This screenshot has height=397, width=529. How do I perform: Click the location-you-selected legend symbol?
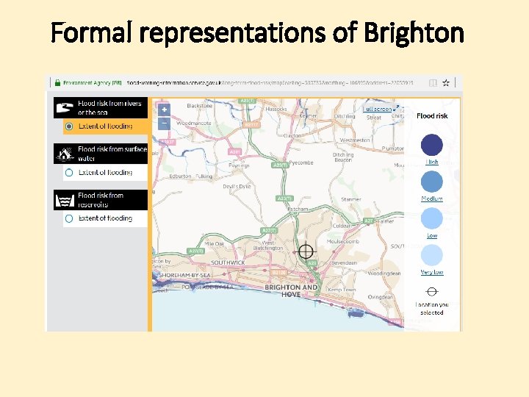point(432,291)
